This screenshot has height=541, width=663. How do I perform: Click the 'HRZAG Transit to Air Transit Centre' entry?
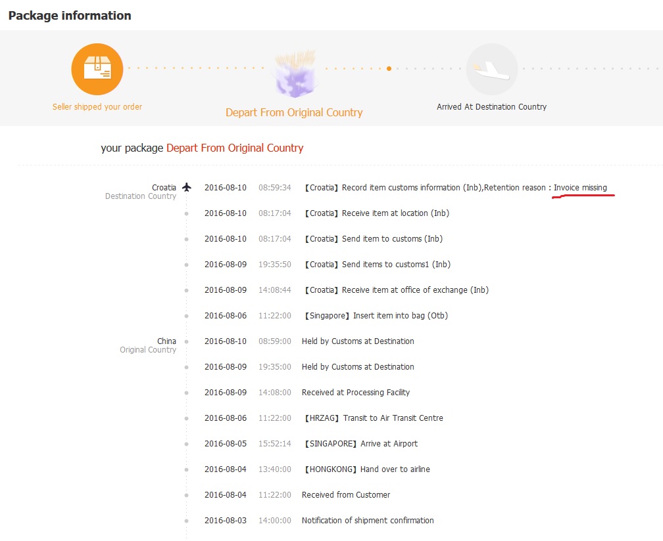tap(373, 418)
